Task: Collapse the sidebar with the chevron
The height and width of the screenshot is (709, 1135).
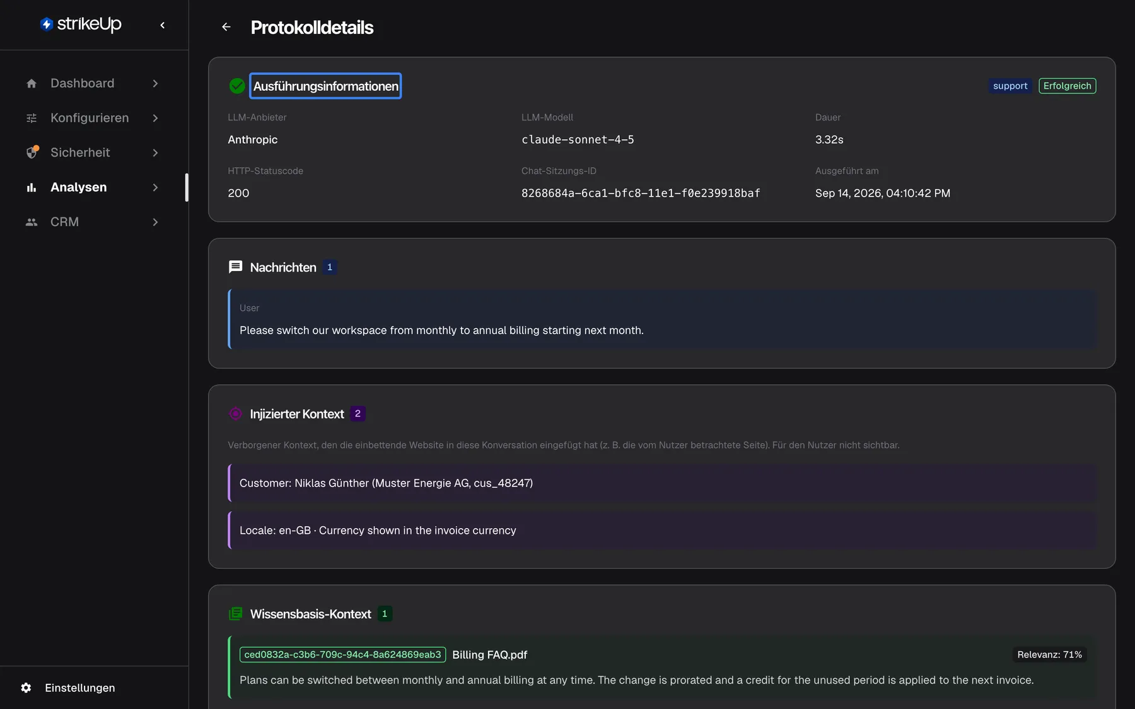Action: click(x=163, y=25)
